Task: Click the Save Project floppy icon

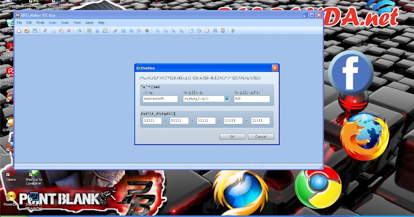Action: click(x=35, y=31)
